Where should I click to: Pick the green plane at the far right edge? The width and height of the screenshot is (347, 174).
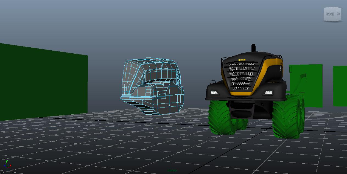[340, 86]
